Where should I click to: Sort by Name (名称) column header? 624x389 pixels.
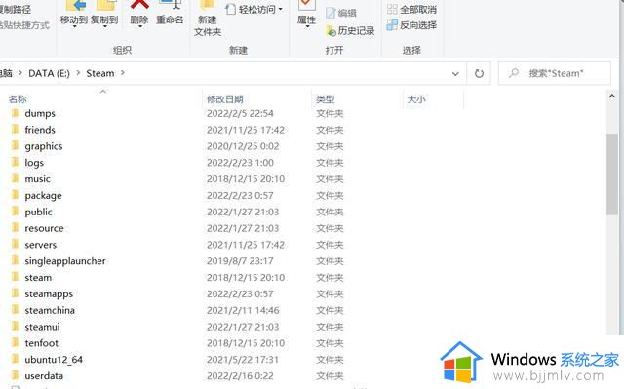(x=18, y=99)
